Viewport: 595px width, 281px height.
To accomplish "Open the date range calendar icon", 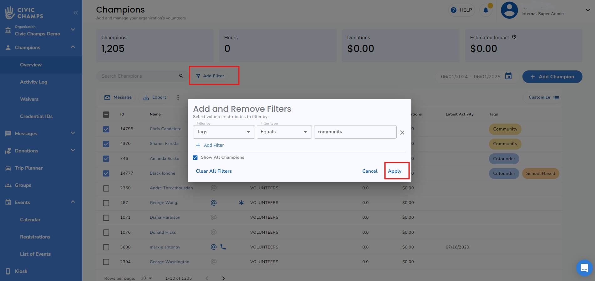I will click(508, 76).
